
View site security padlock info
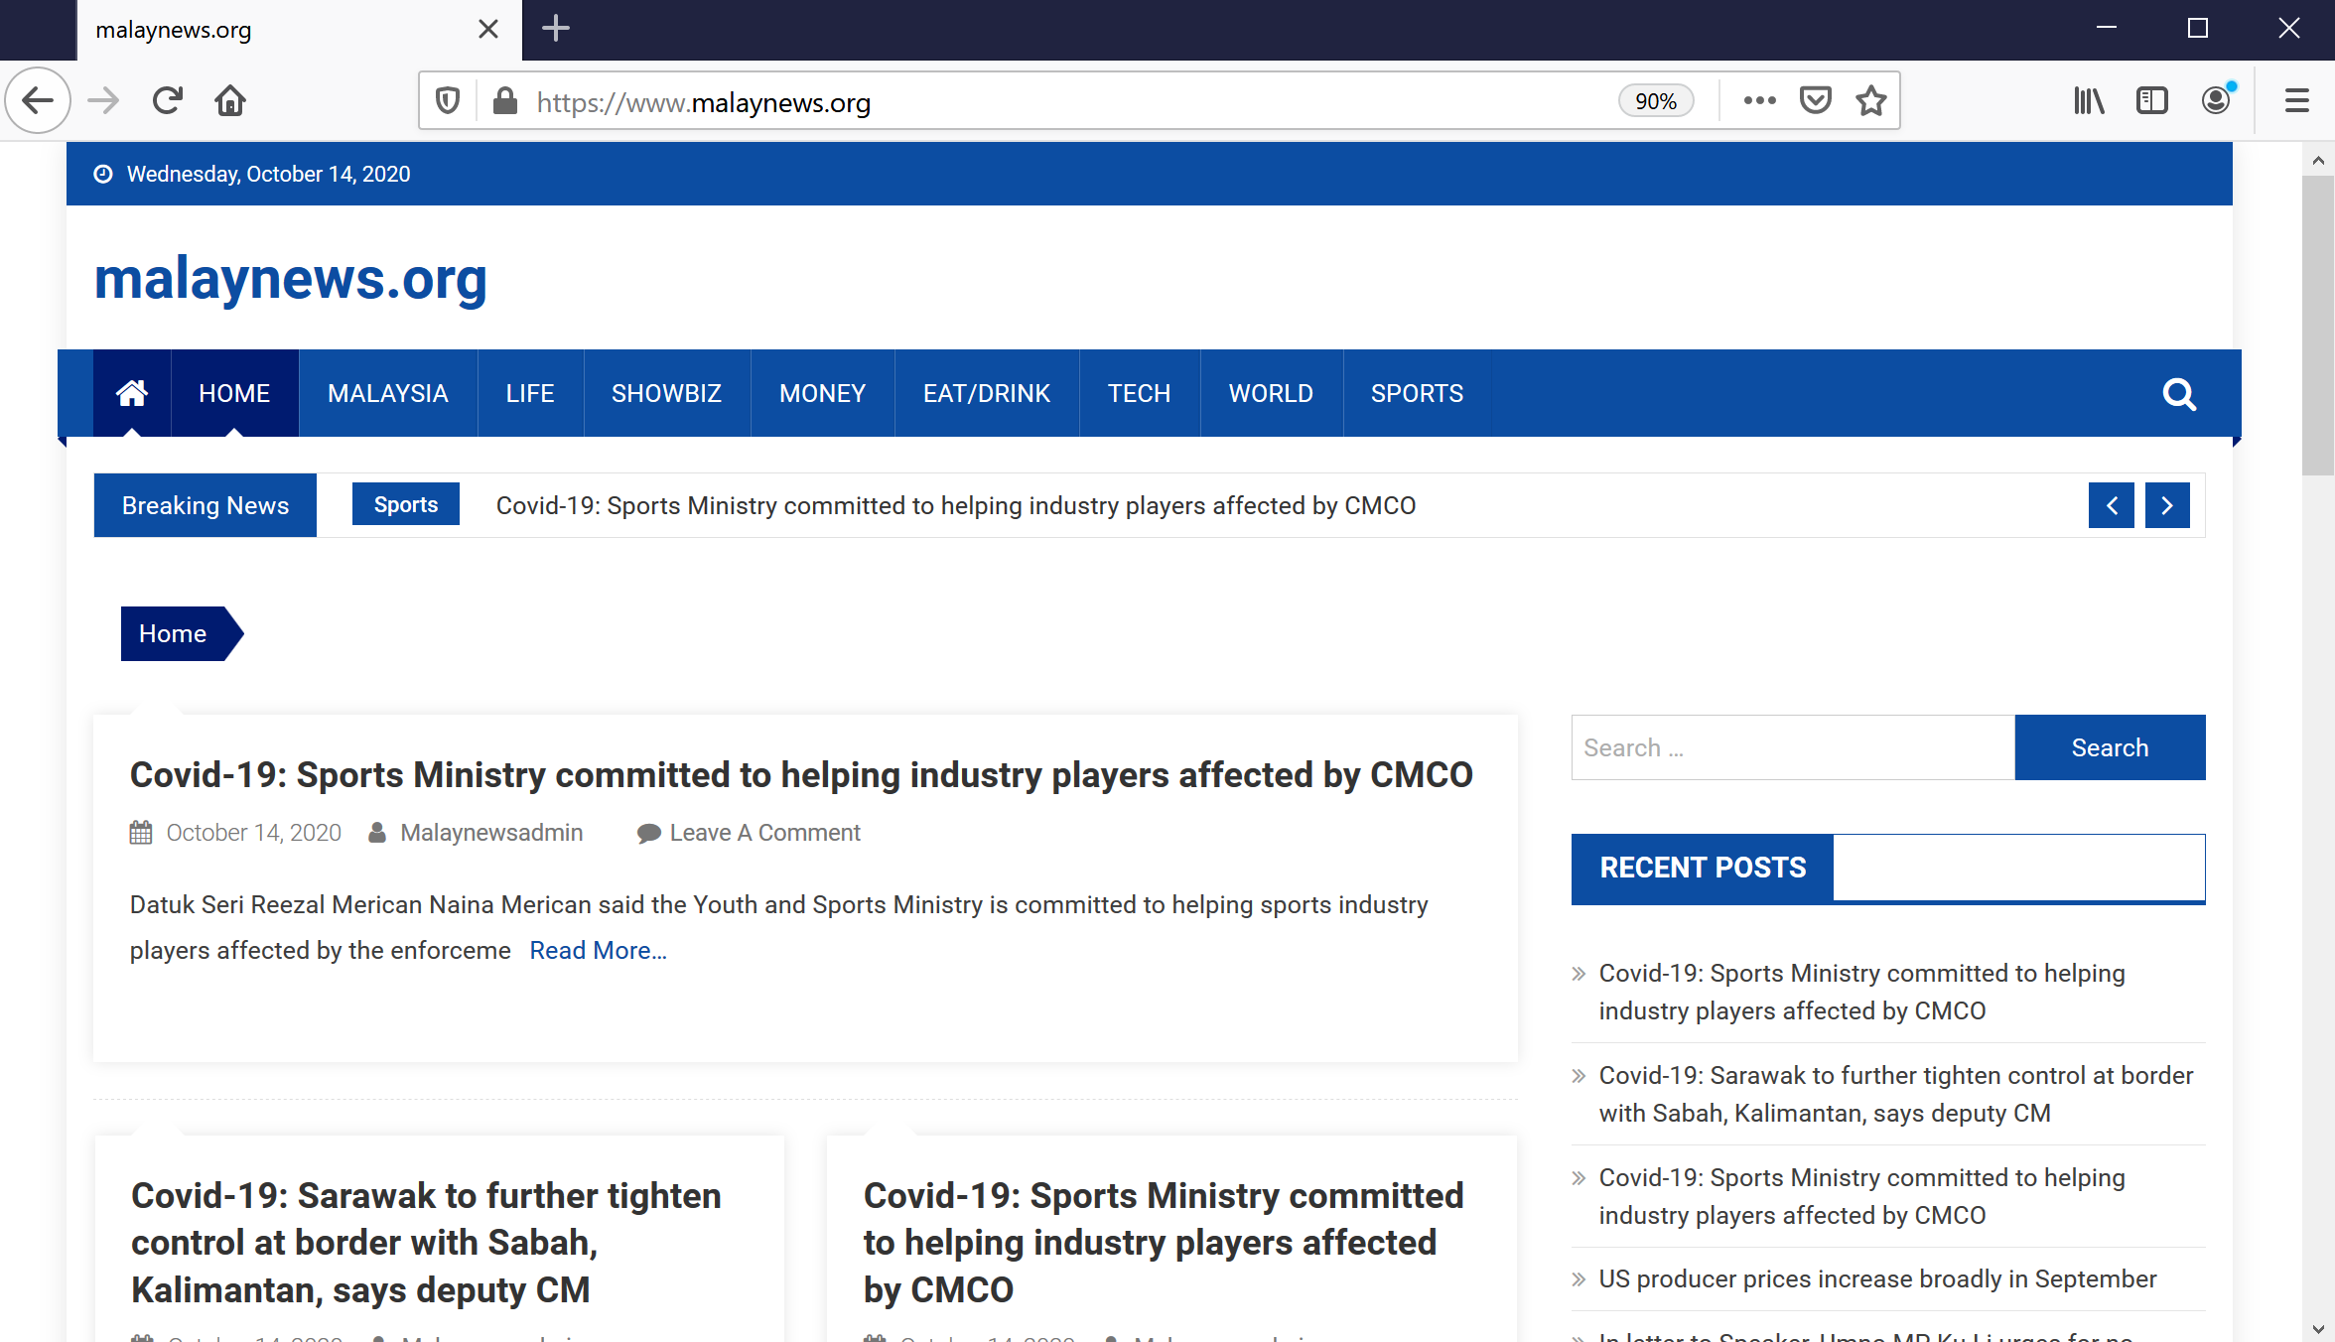click(505, 101)
